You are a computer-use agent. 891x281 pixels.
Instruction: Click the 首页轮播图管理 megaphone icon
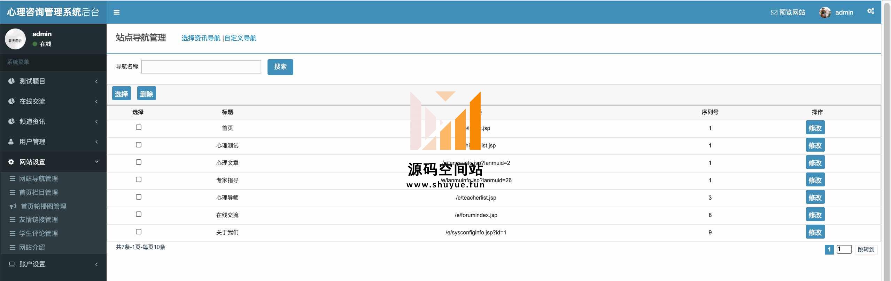point(13,207)
